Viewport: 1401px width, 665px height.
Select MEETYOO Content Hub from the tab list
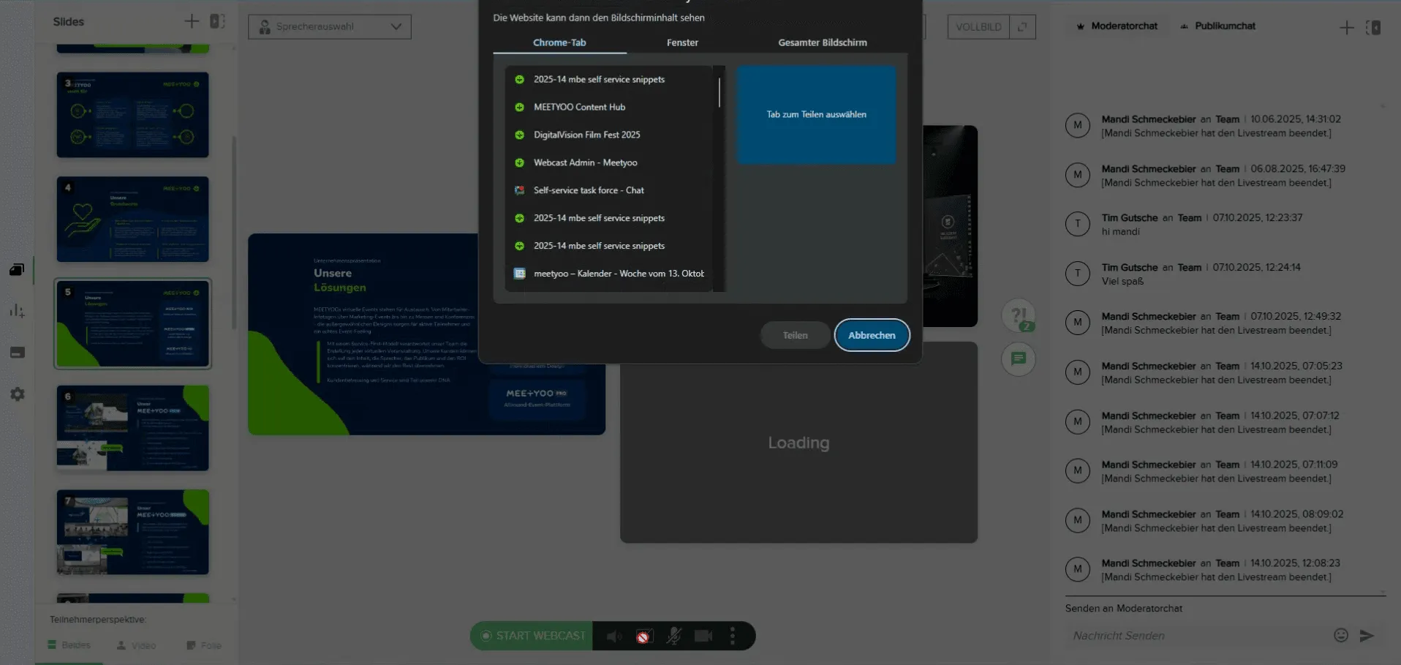(x=578, y=107)
